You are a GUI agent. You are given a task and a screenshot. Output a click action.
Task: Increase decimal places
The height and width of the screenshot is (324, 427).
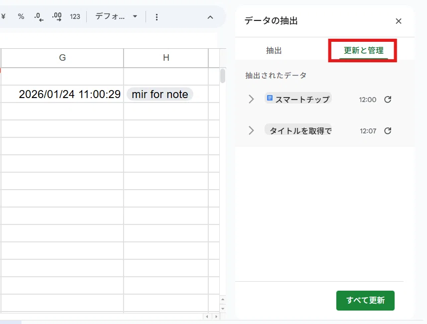click(x=57, y=17)
